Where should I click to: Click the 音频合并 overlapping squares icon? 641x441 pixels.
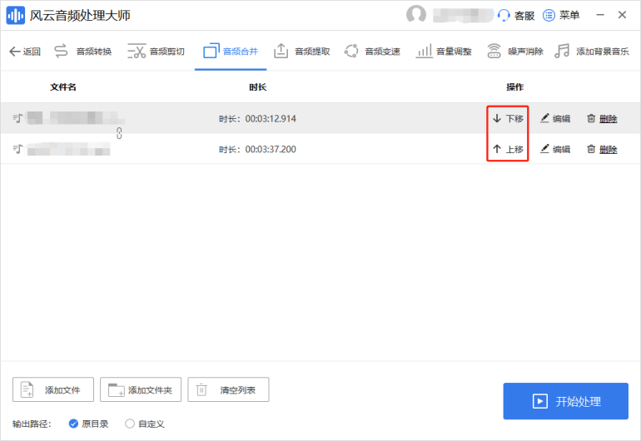point(211,51)
